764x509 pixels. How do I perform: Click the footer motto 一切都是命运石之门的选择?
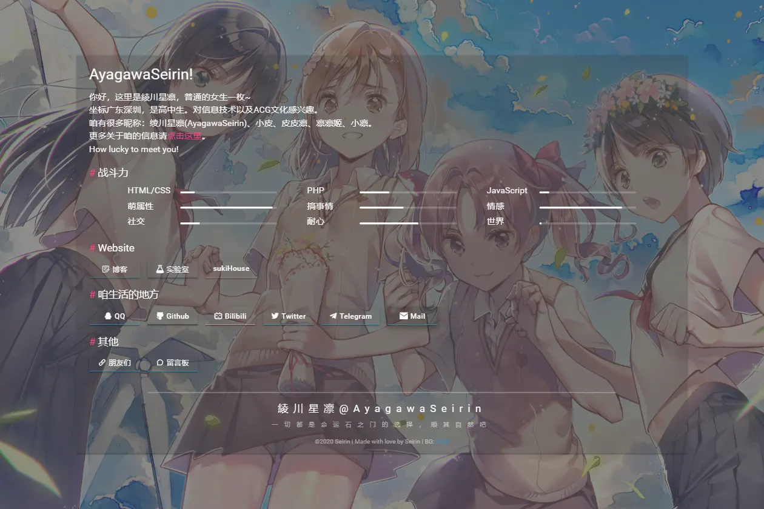coord(379,425)
